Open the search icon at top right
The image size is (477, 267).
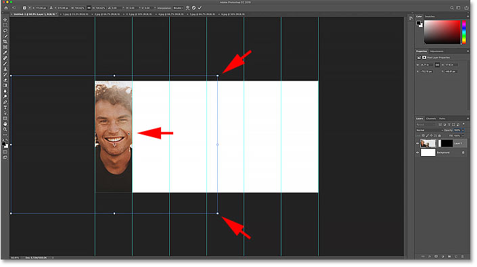[x=452, y=8]
